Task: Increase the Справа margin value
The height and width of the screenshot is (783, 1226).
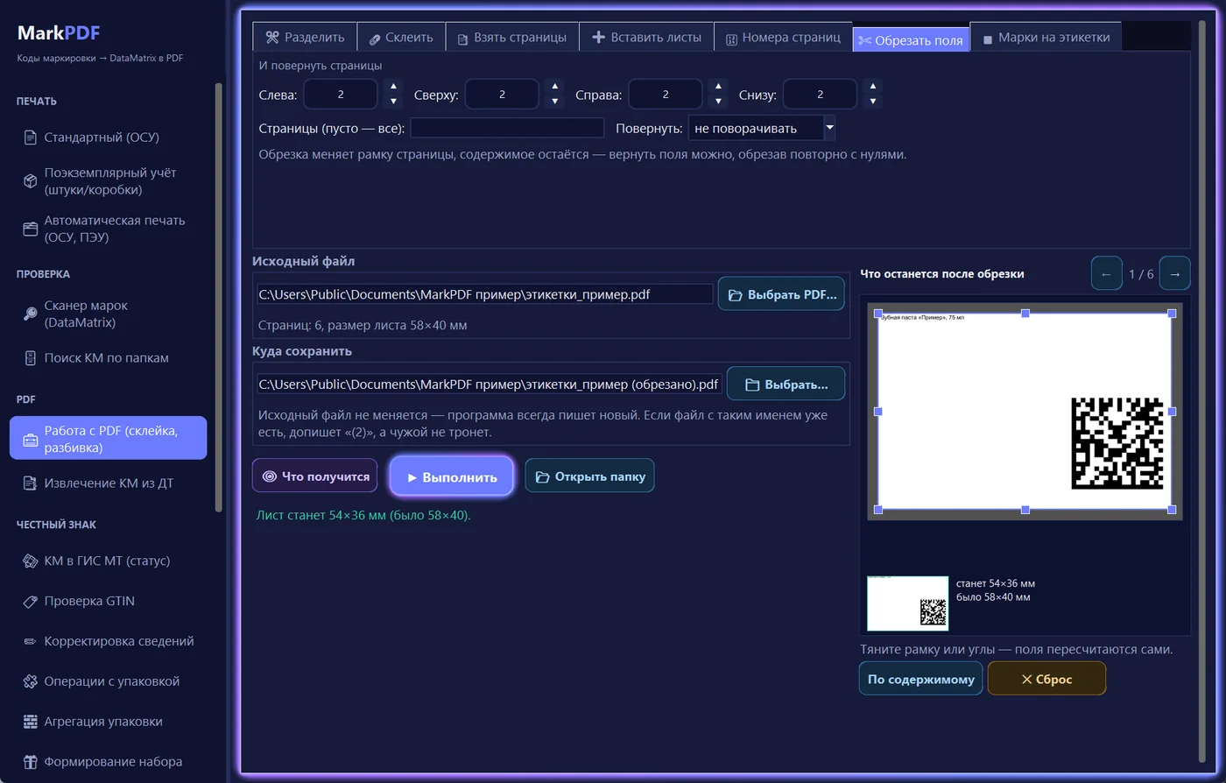Action: tap(718, 87)
